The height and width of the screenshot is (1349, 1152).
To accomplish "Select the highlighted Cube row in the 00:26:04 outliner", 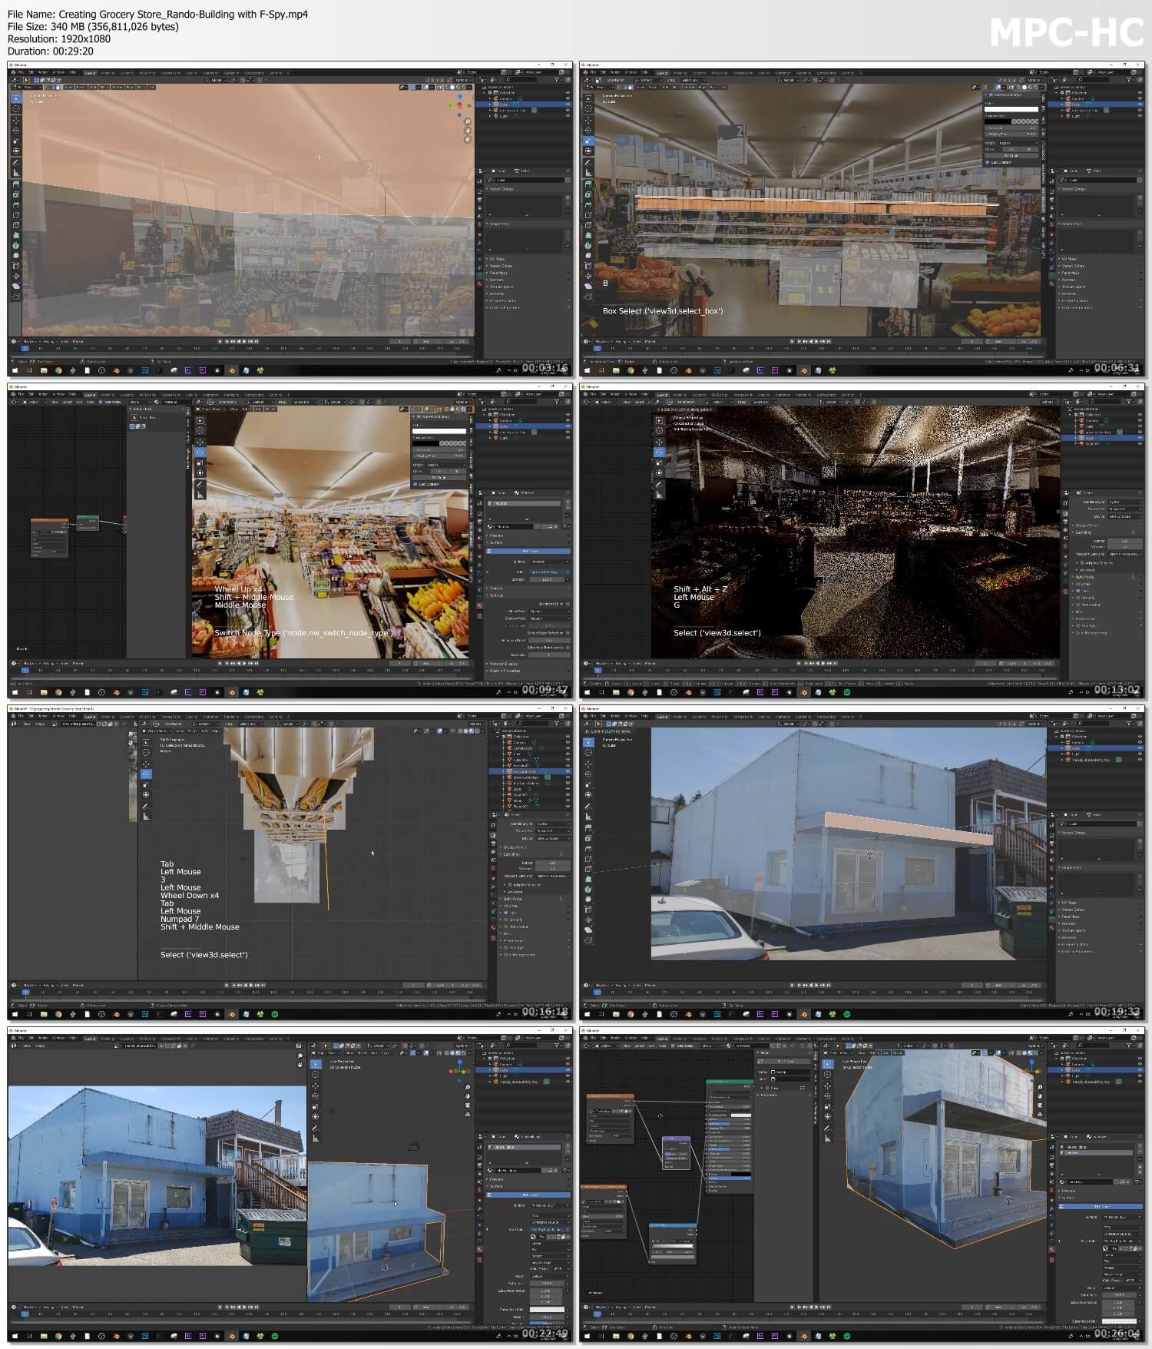I will 1095,1069.
